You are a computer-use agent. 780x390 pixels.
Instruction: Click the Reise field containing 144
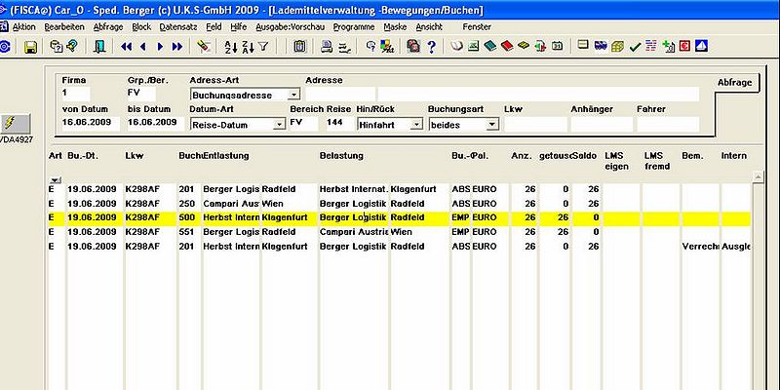(x=338, y=123)
